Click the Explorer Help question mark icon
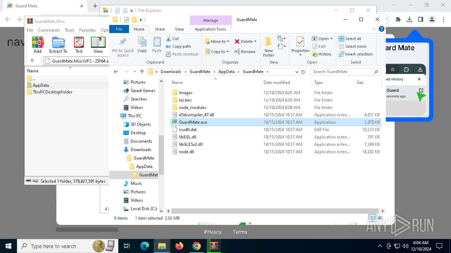 381,29
